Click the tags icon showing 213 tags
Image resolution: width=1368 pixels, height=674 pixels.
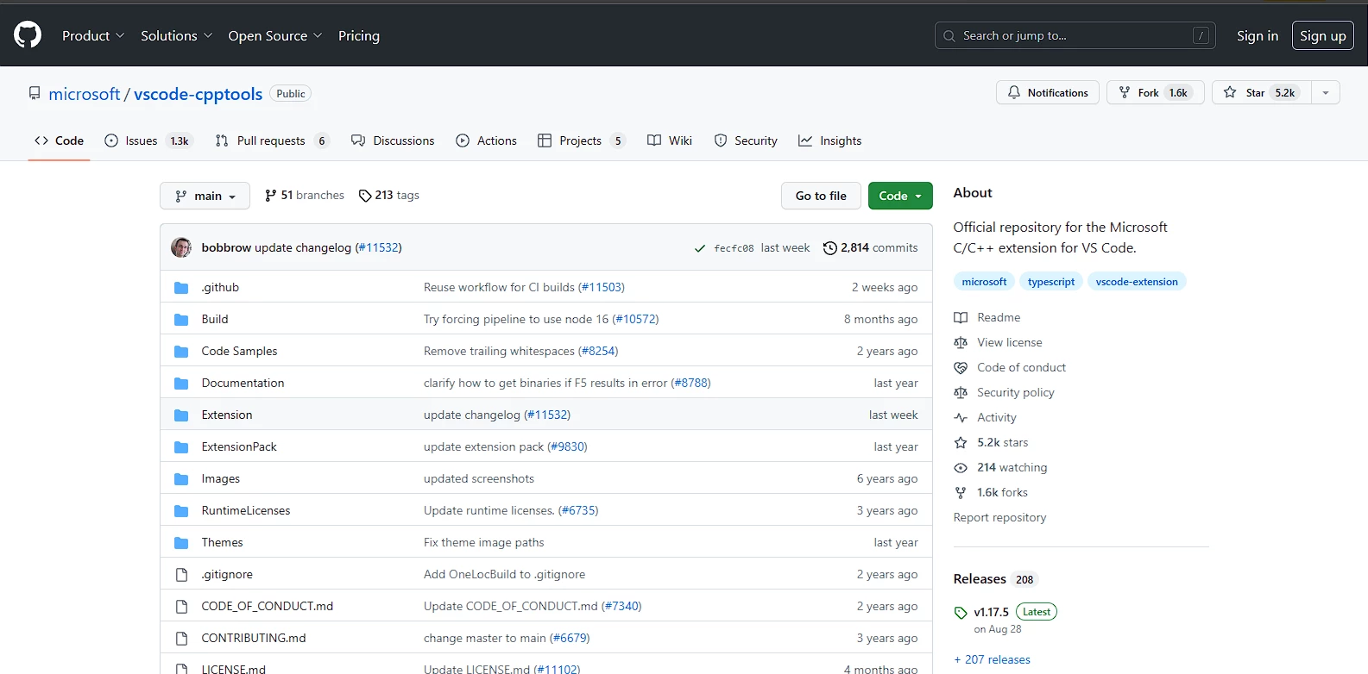(x=365, y=196)
